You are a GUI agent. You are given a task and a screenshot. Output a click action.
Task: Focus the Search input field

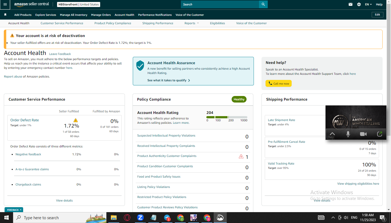point(220,4)
